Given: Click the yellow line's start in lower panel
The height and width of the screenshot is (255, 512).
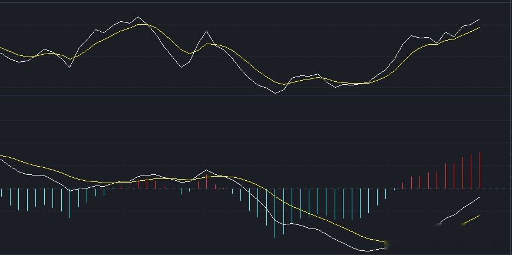Looking at the screenshot, I should tap(1, 156).
